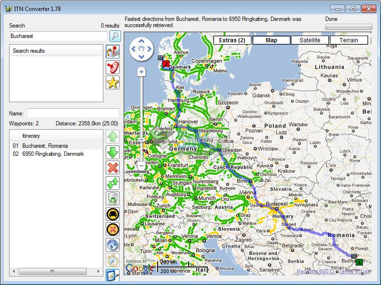Viewport: 381px width, 285px height.
Task: Click the magnifier search button
Action: pyautogui.click(x=115, y=36)
